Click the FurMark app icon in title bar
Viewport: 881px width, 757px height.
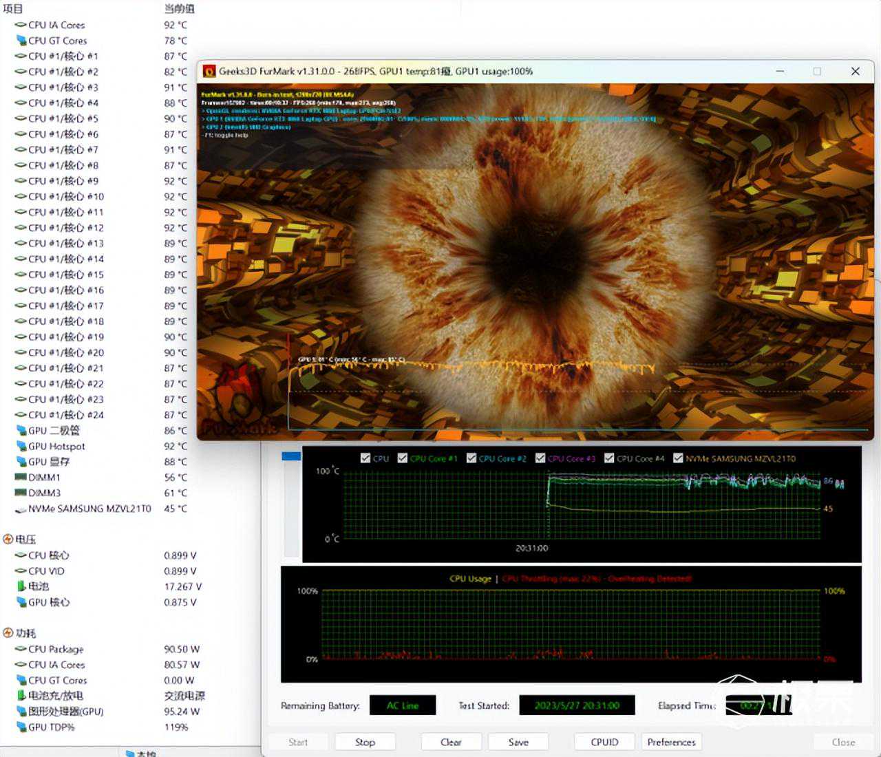click(x=209, y=72)
